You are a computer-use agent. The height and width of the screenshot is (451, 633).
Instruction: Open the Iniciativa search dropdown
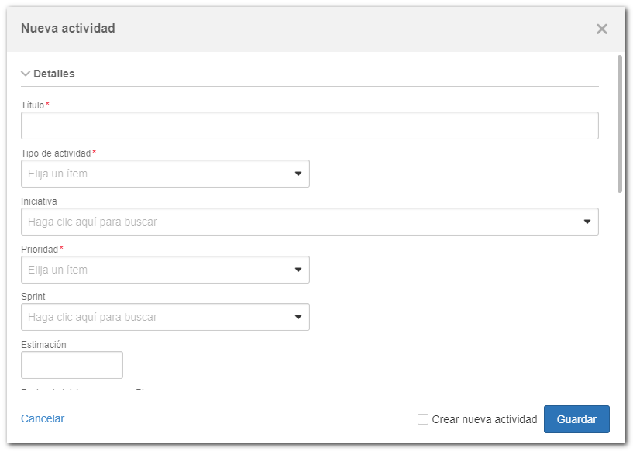(x=310, y=222)
